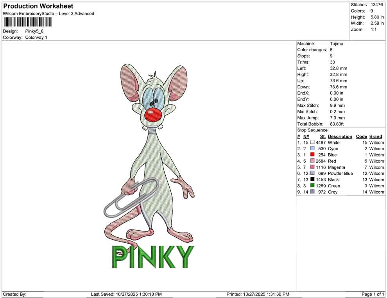Click the Total Bobbin value 80.80ft
This screenshot has height=298, width=387.
coord(337,124)
